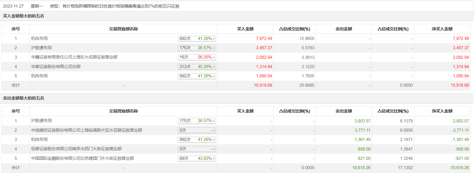
Task: Expand arrow beside 313次 40.26% stats
Action: point(214,67)
